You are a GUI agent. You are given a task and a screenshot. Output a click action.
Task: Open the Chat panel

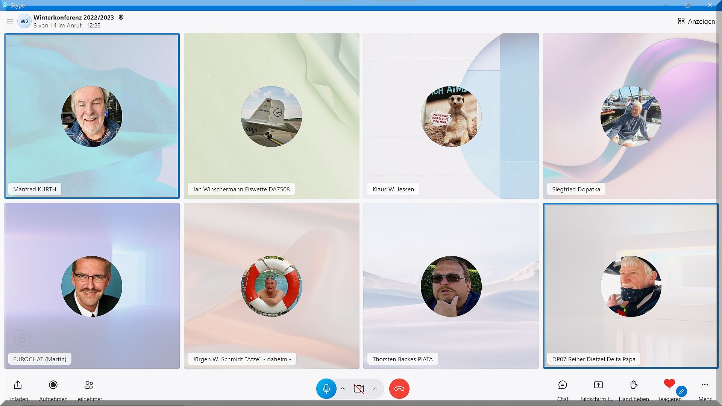click(563, 385)
